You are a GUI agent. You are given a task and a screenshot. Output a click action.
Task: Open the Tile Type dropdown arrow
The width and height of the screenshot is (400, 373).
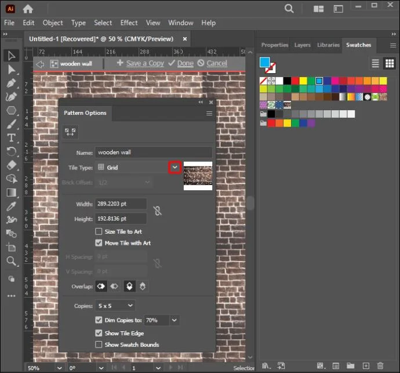tap(174, 167)
